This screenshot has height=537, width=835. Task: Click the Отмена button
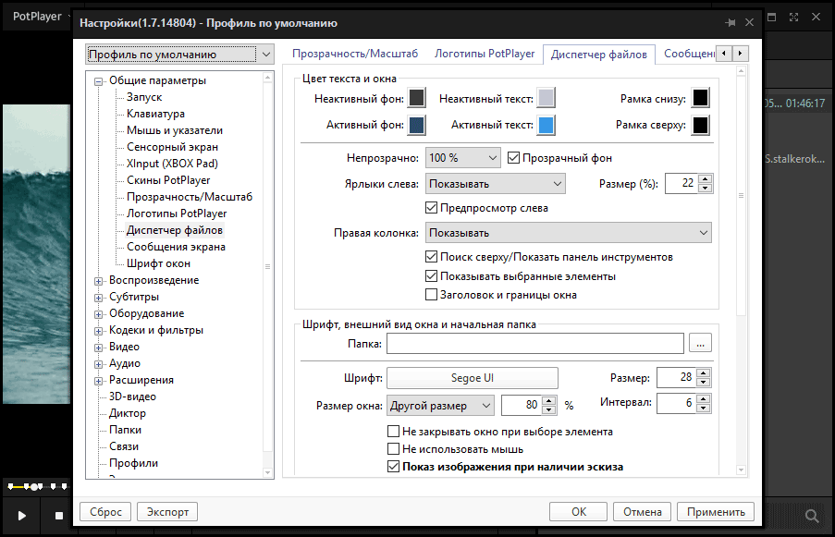pyautogui.click(x=643, y=512)
